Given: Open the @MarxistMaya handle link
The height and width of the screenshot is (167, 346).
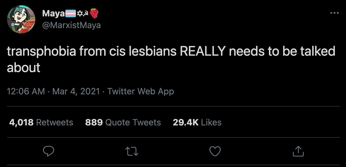Looking at the screenshot, I should pos(71,25).
